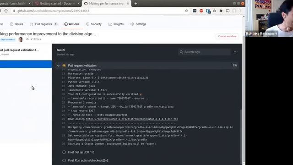Click the dark square extension icon
This screenshot has width=293, height=165.
195,11
